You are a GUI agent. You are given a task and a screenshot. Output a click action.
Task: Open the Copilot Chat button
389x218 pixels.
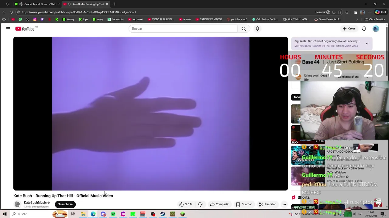pyautogui.click(x=380, y=12)
